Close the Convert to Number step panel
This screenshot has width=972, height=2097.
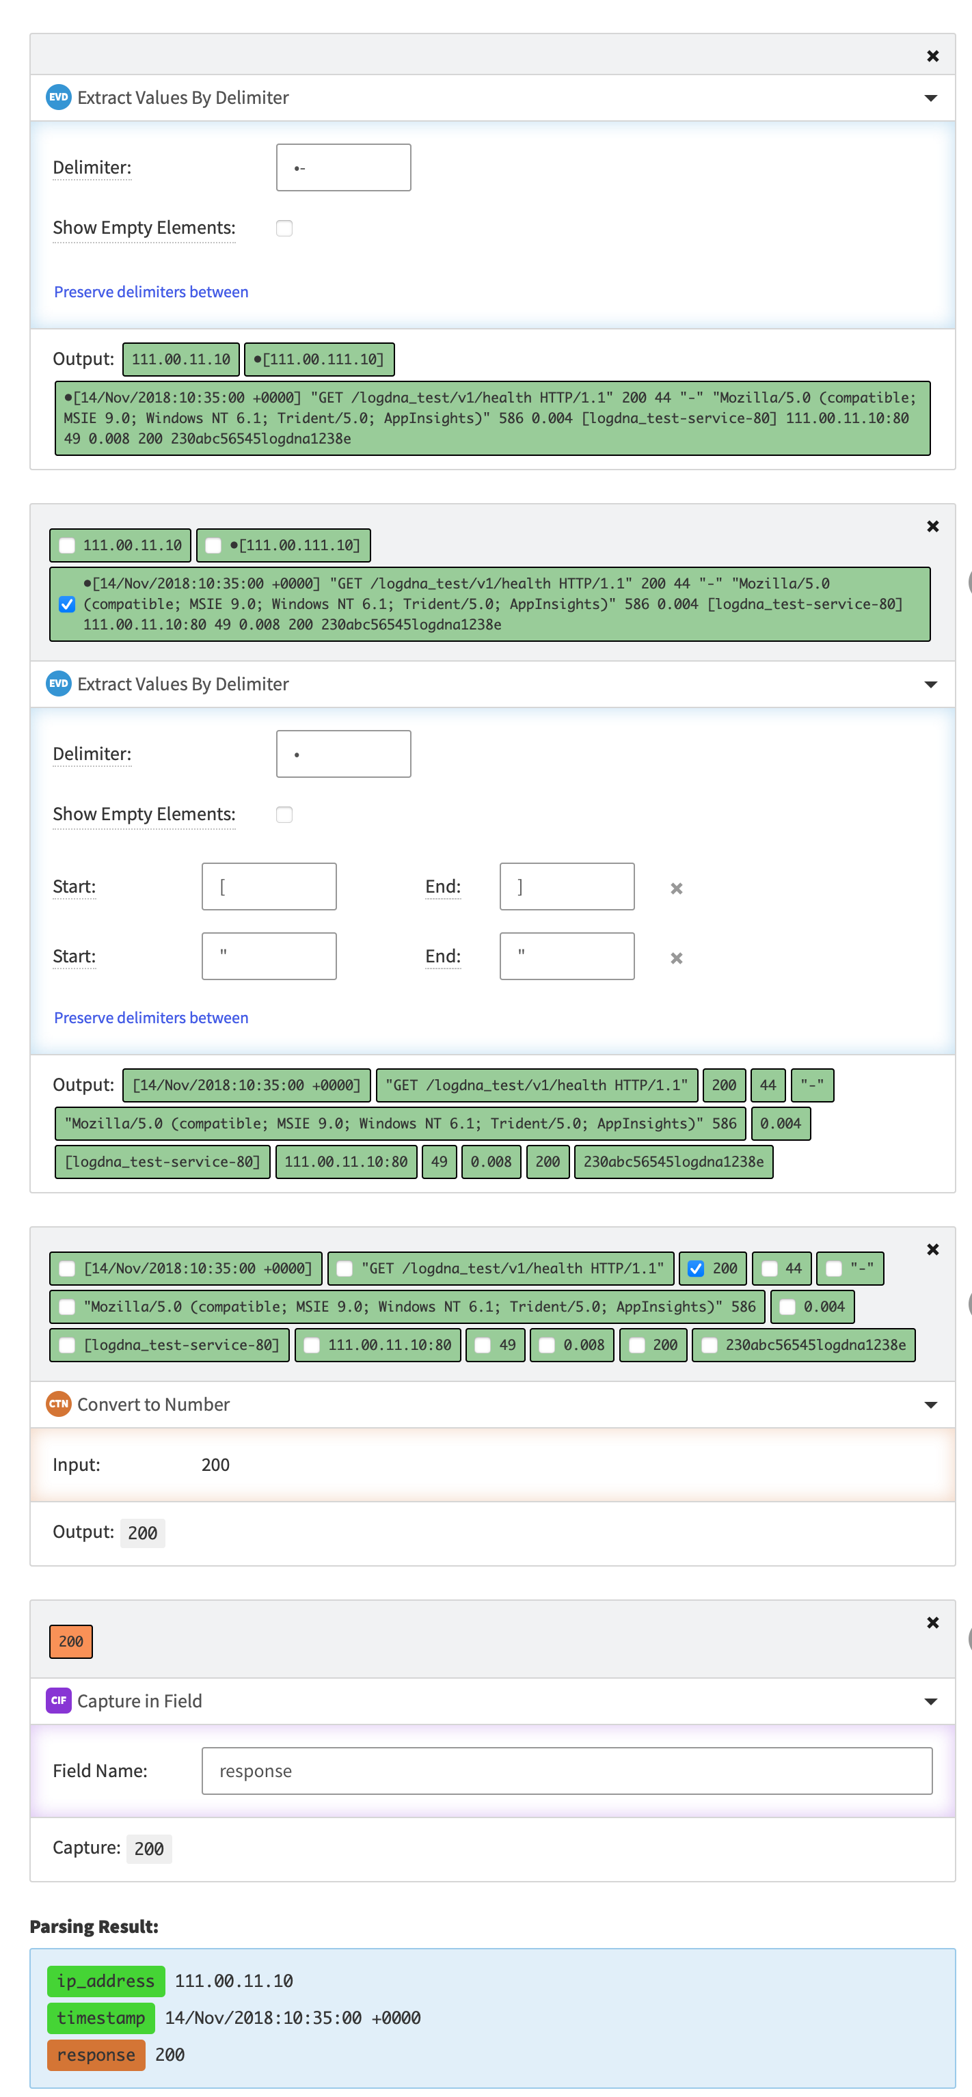pyautogui.click(x=933, y=1249)
